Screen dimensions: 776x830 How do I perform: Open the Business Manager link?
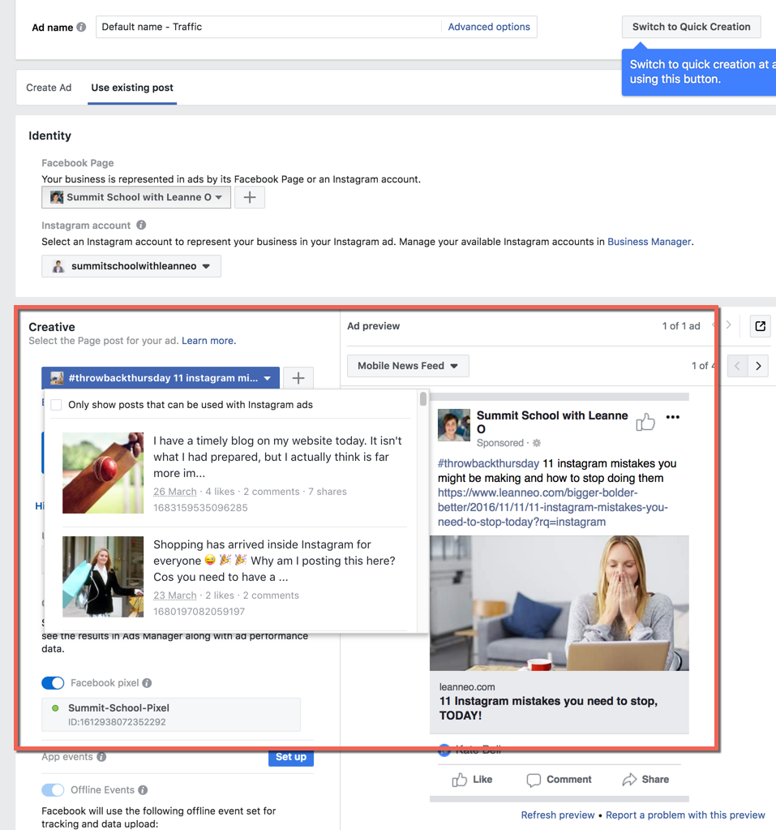649,242
